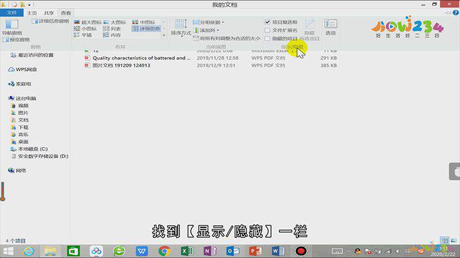Launch Word from taskbar
The image size is (460, 258).
pyautogui.click(x=278, y=251)
